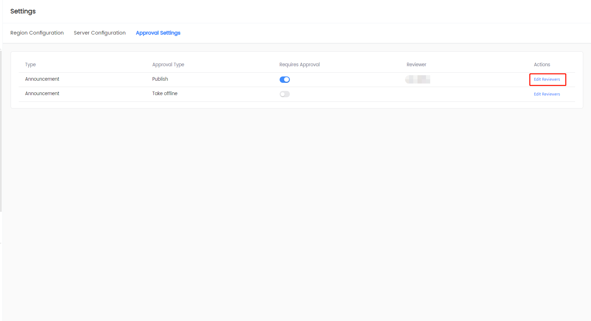
Task: Click the Settings page title
Action: 23,11
